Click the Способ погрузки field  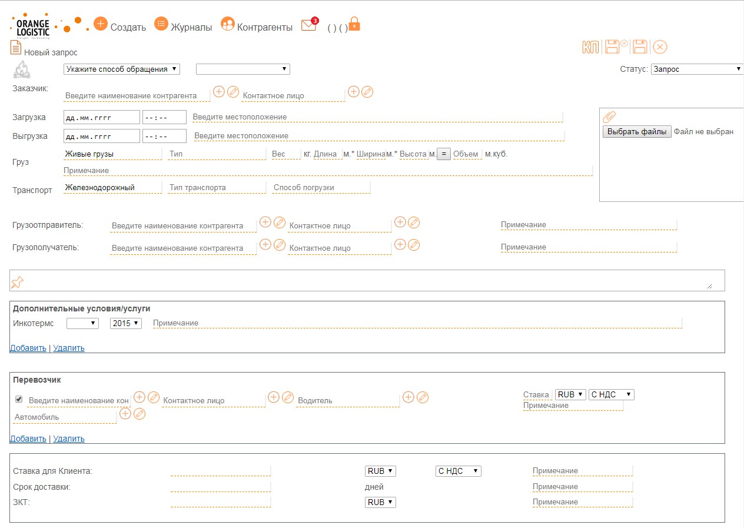tap(321, 187)
